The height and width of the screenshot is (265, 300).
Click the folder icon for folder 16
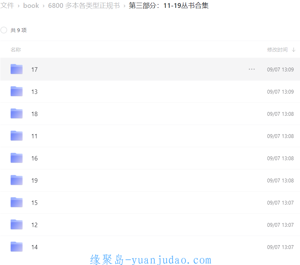point(16,158)
